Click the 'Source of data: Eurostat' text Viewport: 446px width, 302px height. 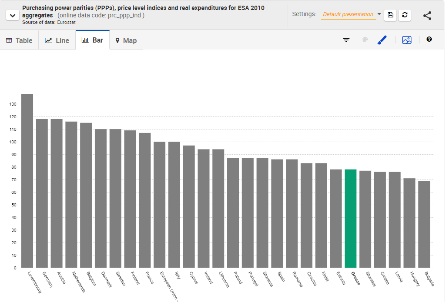tap(49, 22)
